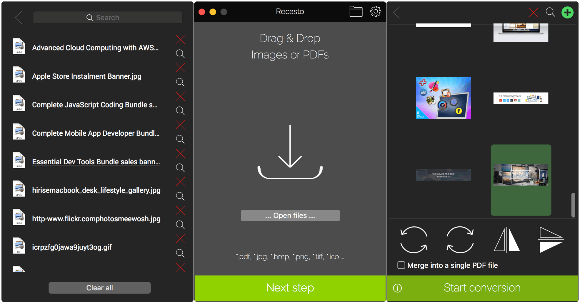Screen dimensions: 580x303
Task: Remove icrpzfg0jawa9juyt3og.gif from list
Action: point(180,239)
